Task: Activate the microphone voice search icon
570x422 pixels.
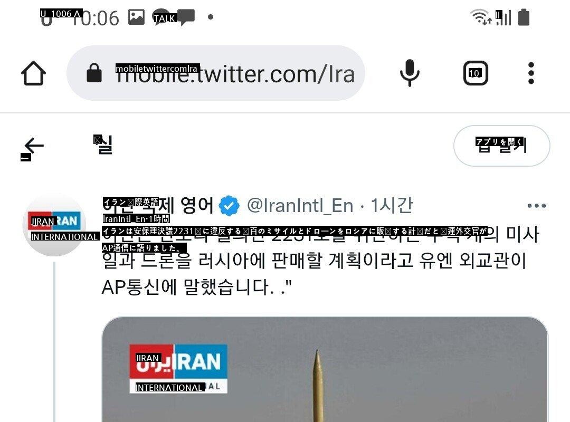Action: [x=410, y=73]
